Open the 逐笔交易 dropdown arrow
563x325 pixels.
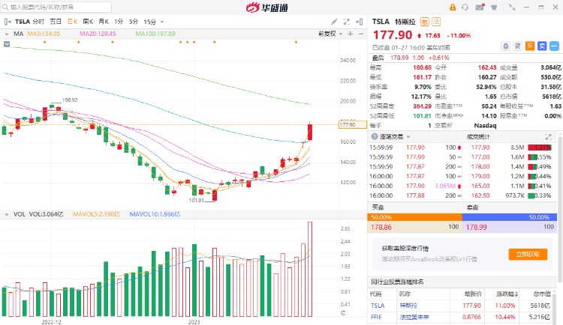[x=408, y=137]
